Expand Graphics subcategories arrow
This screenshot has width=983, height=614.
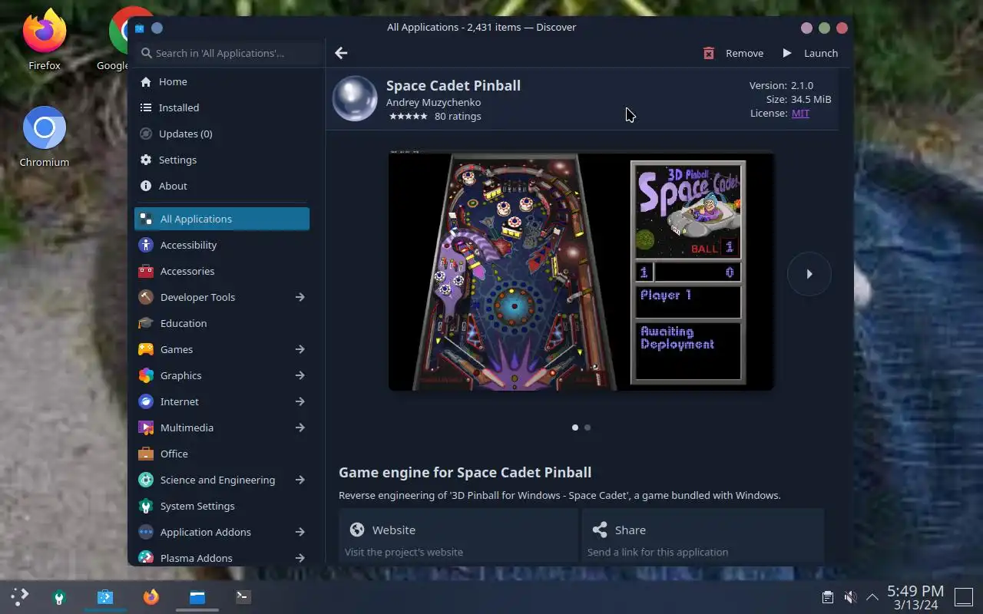pyautogui.click(x=300, y=375)
